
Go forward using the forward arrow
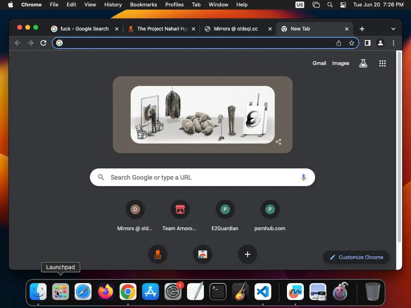tap(31, 43)
